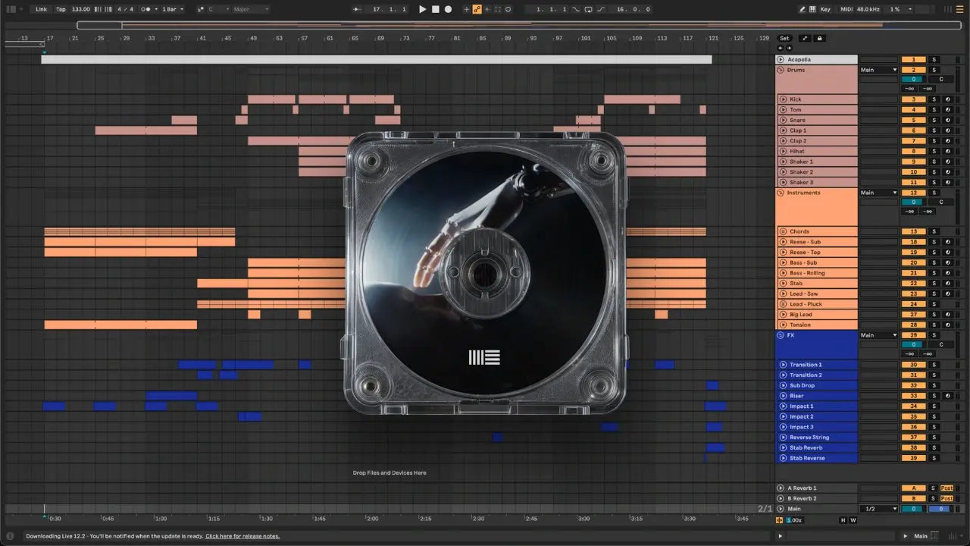This screenshot has height=546, width=970.
Task: Open the MIDI map mode
Action: [846, 9]
